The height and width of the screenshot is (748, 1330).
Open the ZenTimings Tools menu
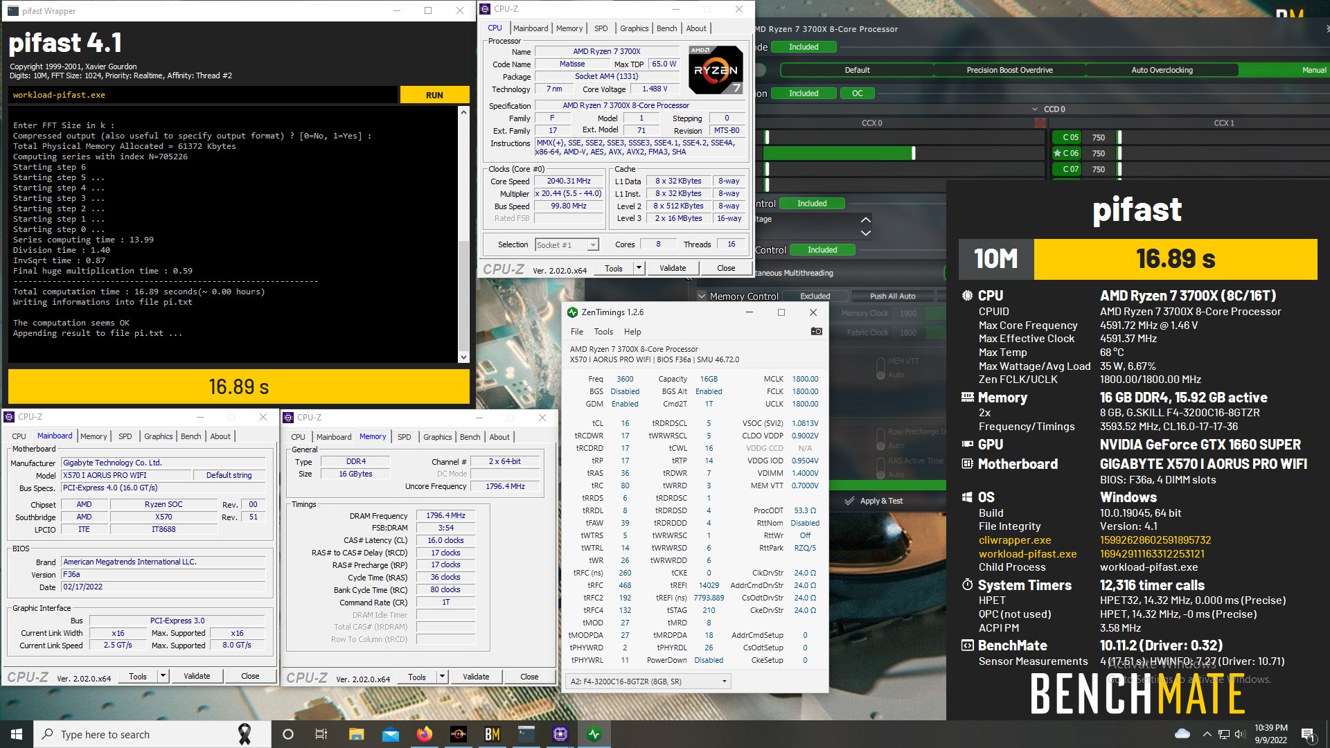pyautogui.click(x=603, y=332)
